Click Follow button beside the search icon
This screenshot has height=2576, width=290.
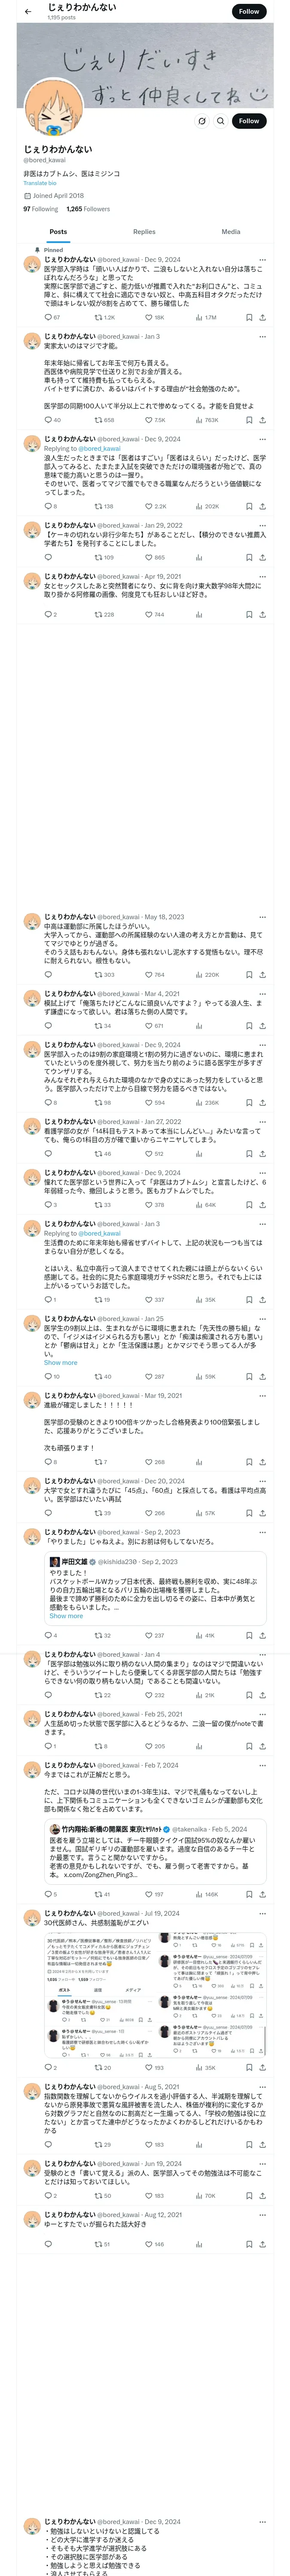pos(248,121)
